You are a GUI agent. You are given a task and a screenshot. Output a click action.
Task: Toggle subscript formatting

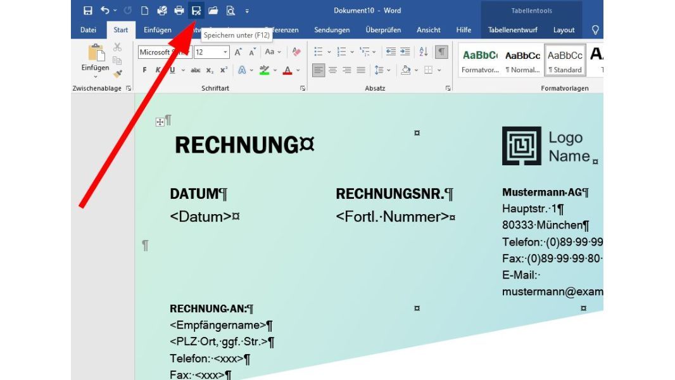tap(210, 70)
